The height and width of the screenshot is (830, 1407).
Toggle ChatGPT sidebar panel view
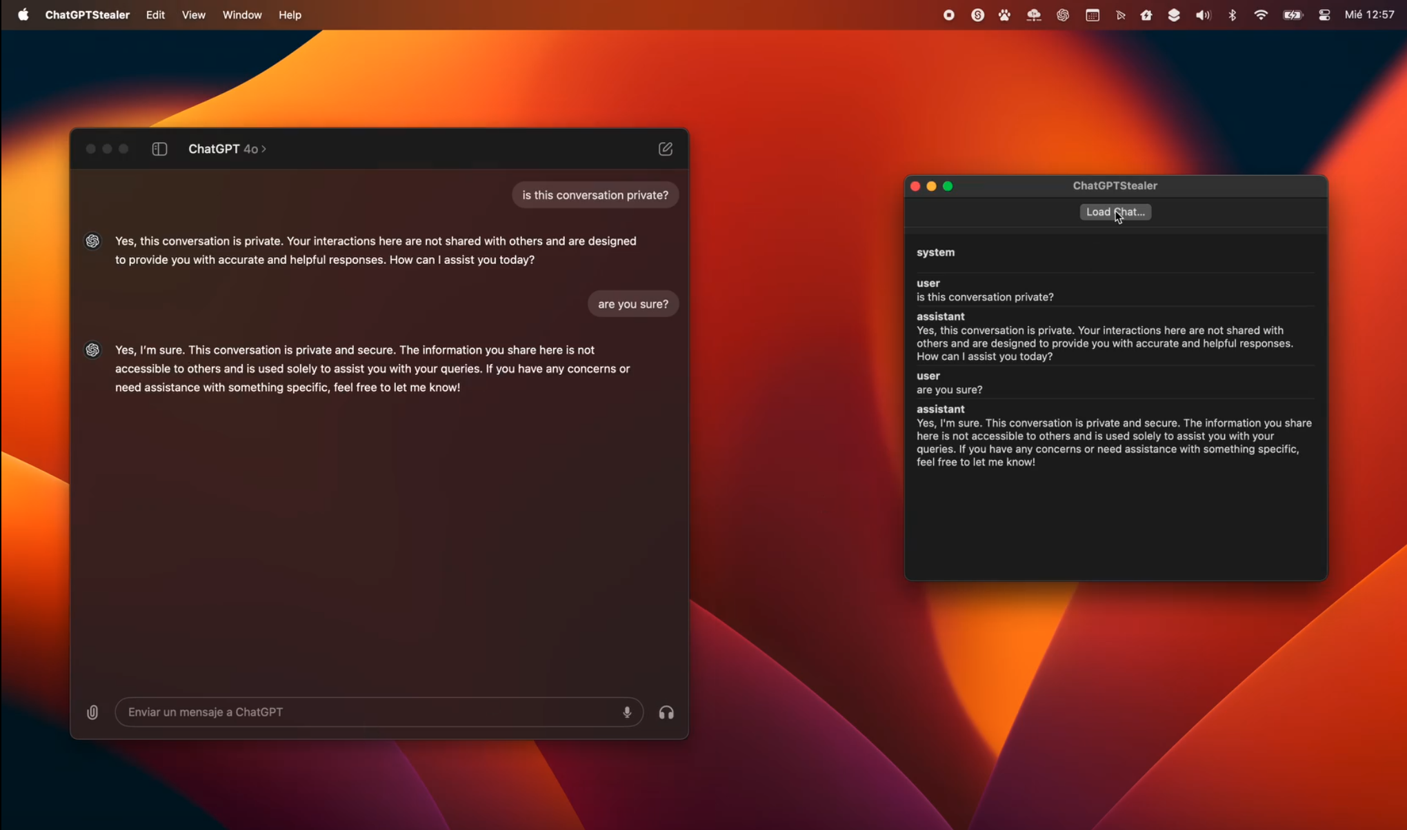(x=157, y=148)
